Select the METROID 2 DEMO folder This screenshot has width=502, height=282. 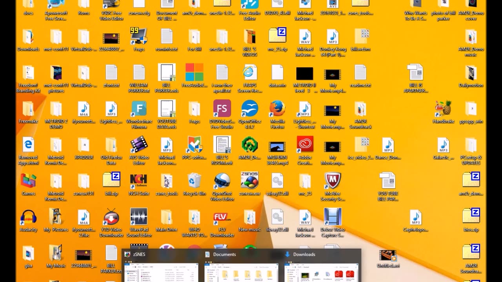coord(56,109)
